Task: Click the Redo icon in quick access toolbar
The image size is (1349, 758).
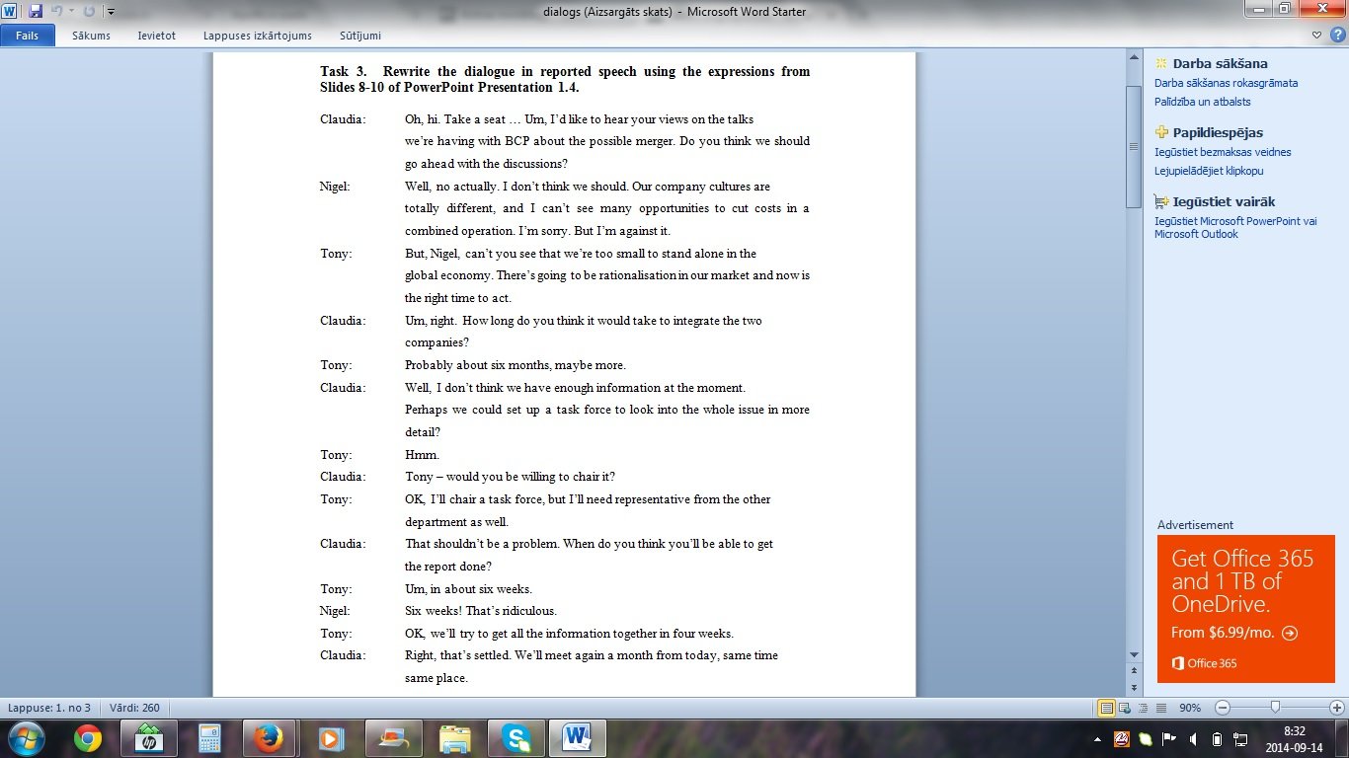Action: tap(89, 11)
